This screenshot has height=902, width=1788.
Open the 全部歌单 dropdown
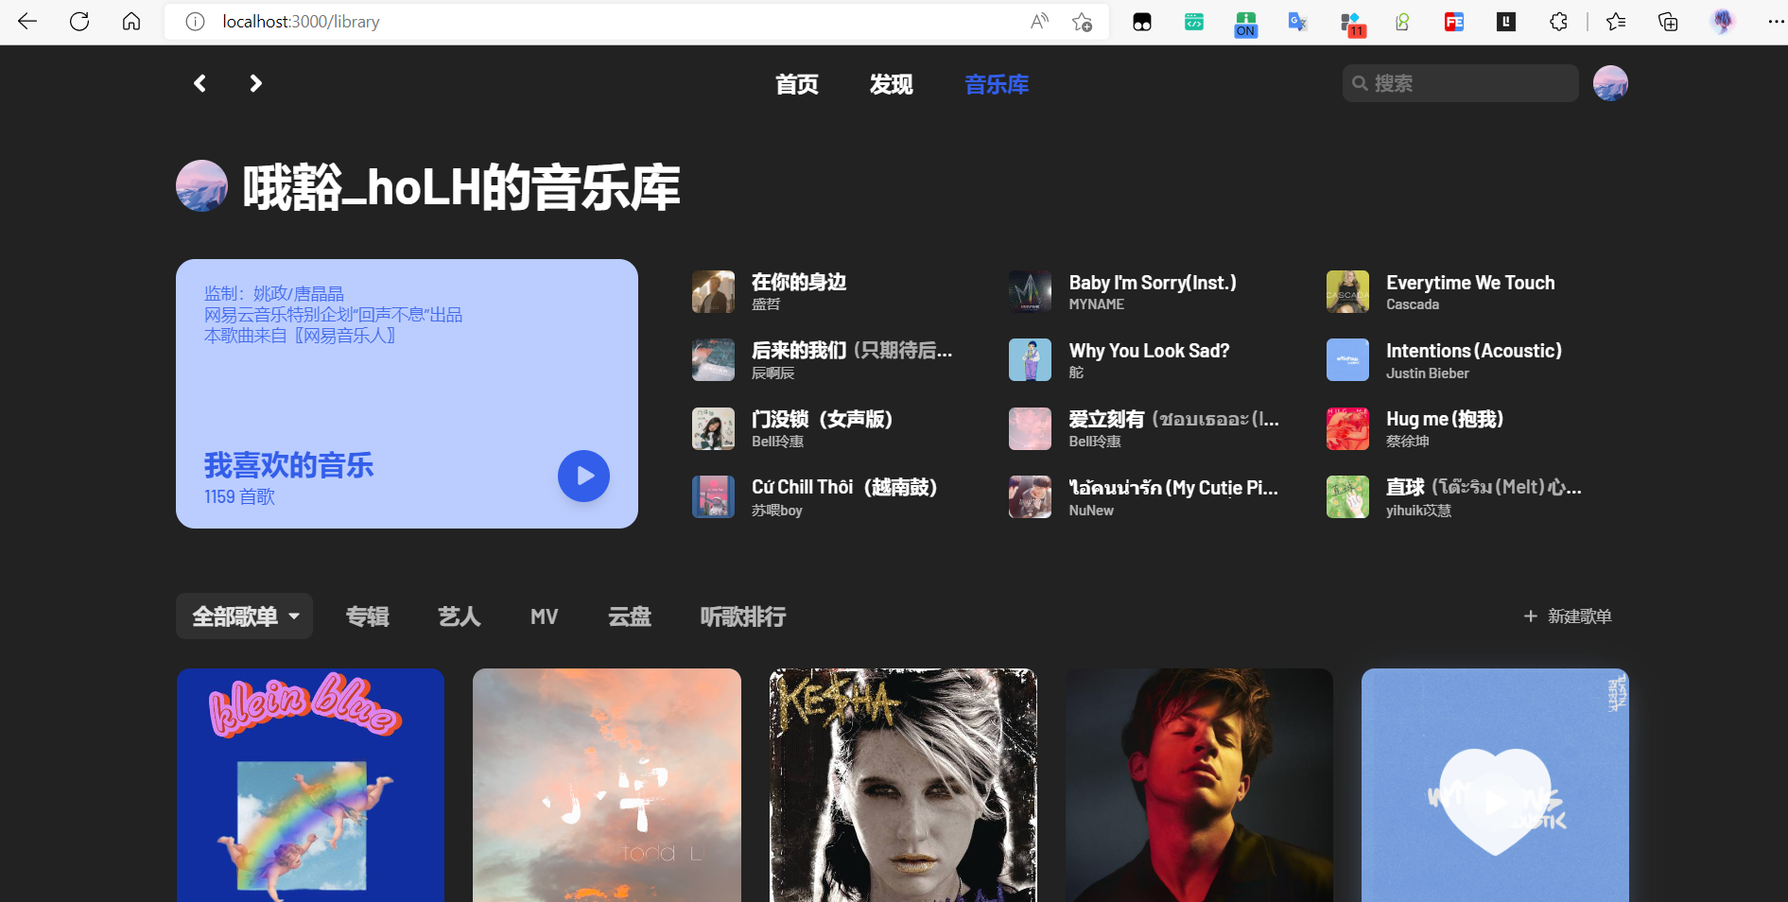click(x=243, y=616)
